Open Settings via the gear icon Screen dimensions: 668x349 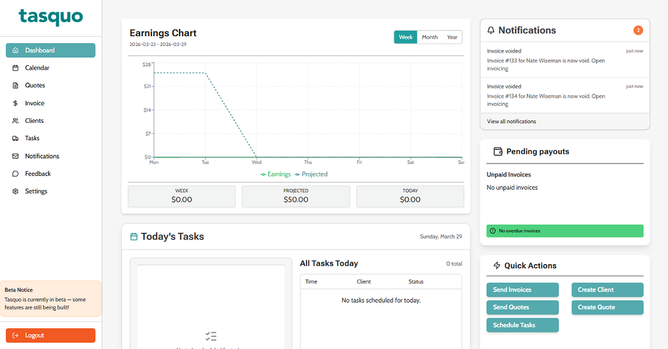coord(15,191)
